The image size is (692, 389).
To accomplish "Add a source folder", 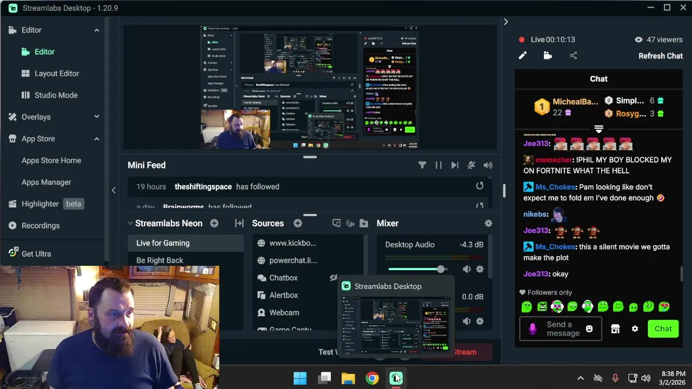I will click(364, 223).
